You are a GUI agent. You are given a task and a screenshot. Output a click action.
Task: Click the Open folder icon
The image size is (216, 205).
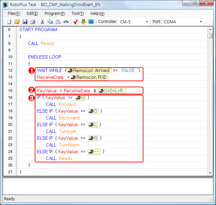[x=17, y=22]
